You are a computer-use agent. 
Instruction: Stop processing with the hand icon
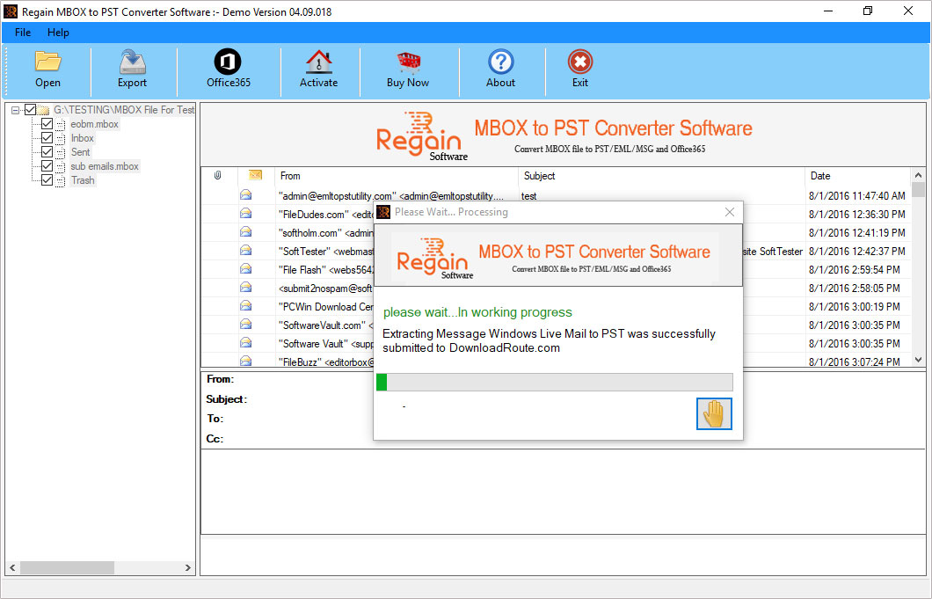pos(714,413)
